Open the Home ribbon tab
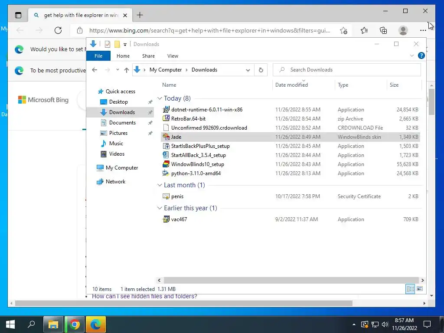 click(x=123, y=56)
